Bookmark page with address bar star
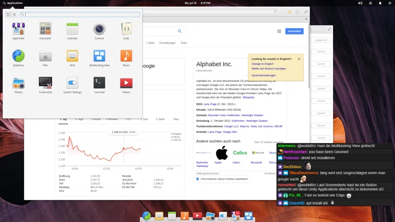Viewport: 395px width, 222px height. (275, 11)
